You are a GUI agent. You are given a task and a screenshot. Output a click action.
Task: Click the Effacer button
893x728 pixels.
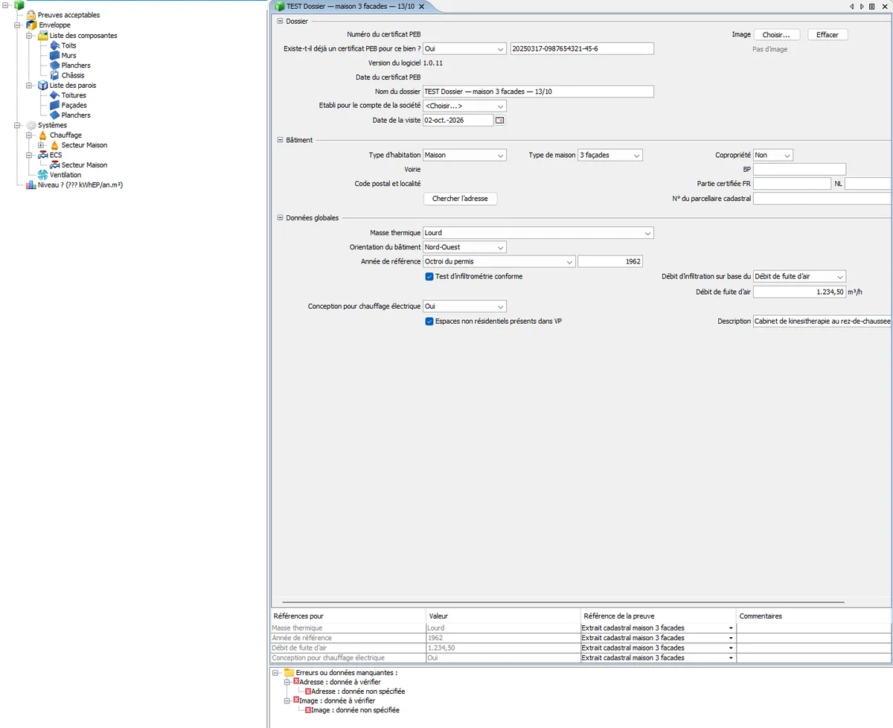point(828,35)
